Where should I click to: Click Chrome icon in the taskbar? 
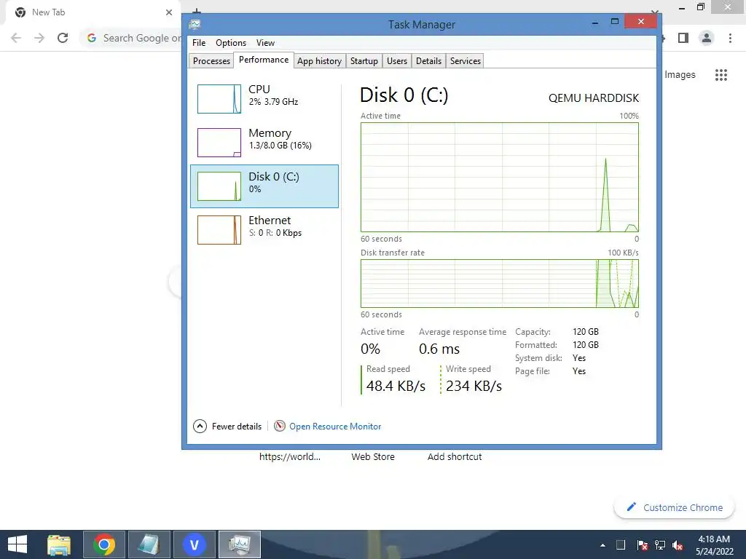[104, 544]
